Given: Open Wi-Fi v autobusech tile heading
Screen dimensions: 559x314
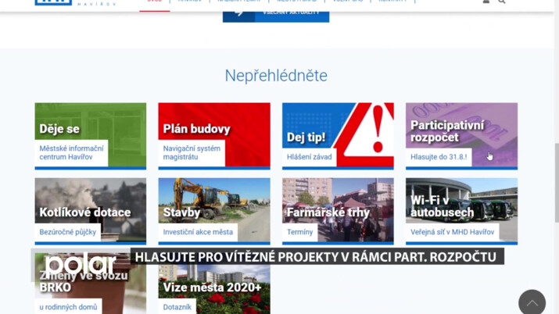Looking at the screenshot, I should [442, 205].
